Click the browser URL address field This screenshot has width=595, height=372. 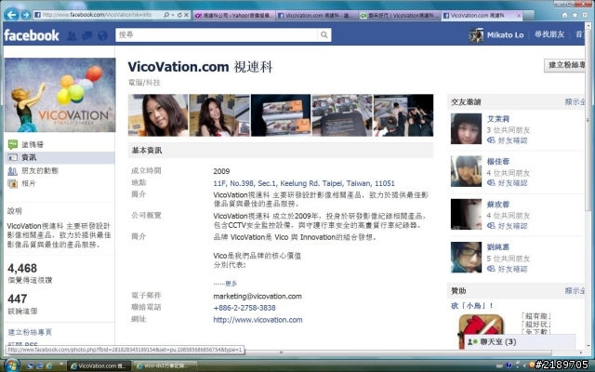(98, 15)
